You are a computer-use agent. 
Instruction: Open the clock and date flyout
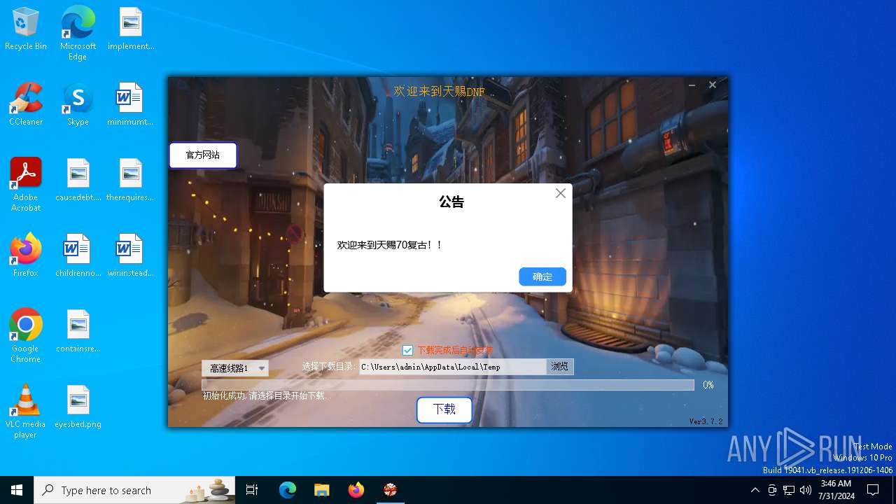point(836,490)
